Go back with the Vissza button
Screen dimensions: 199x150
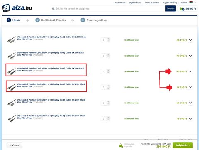15,145
